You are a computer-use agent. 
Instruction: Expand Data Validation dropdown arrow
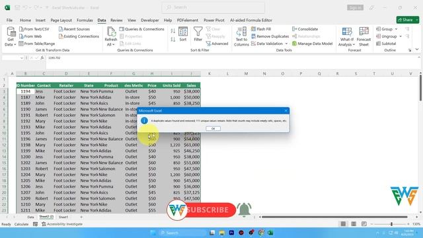pos(286,44)
